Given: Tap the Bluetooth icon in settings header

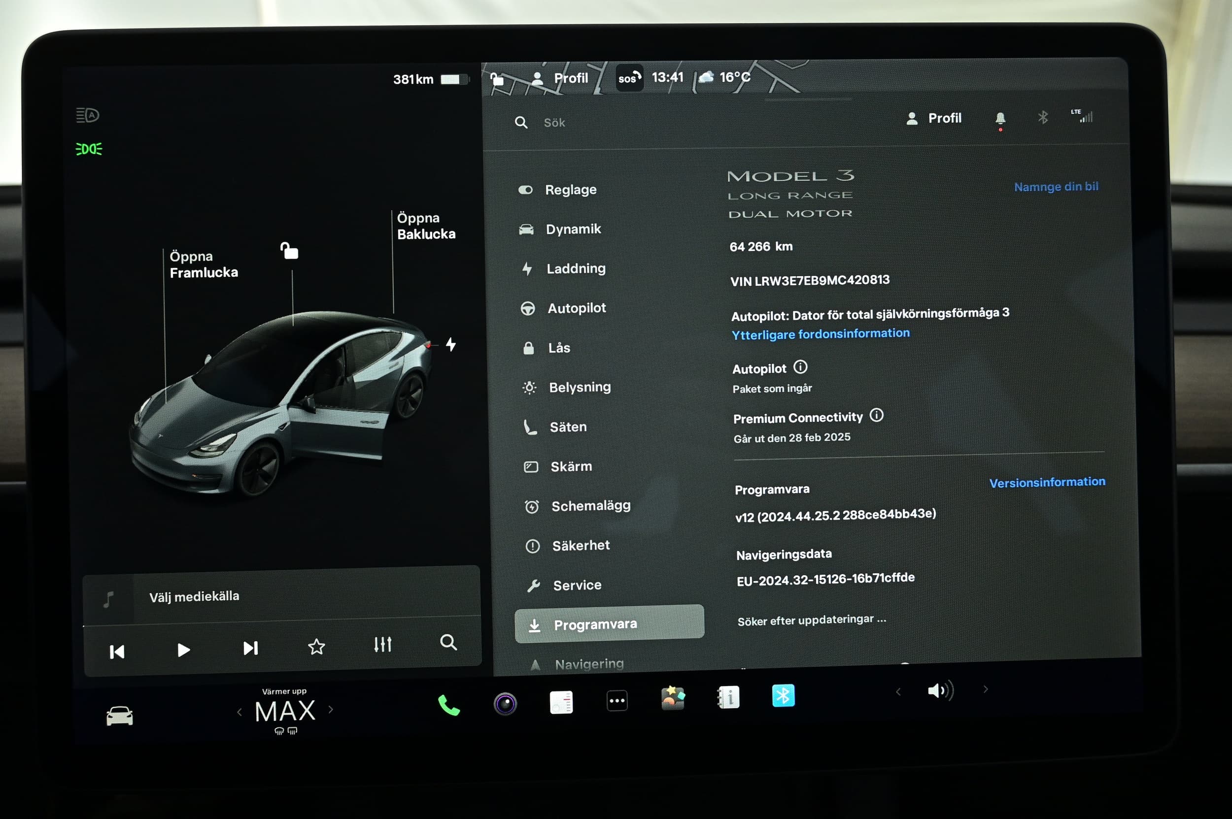Looking at the screenshot, I should click(x=1043, y=118).
